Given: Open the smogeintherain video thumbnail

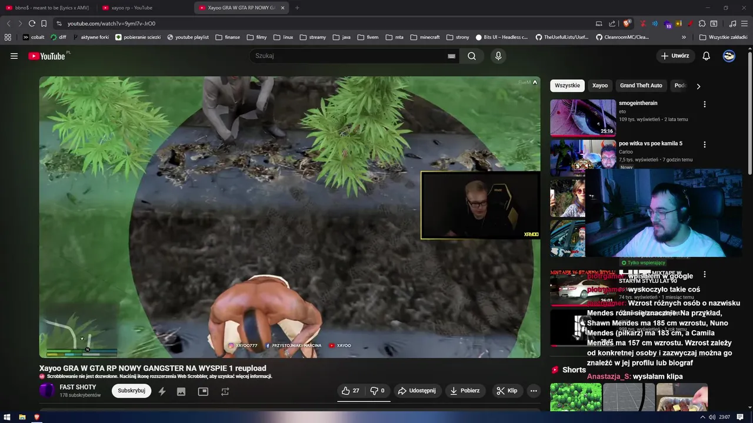Looking at the screenshot, I should coord(583,117).
